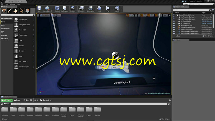Select the Cone item icon

coord(16,56)
